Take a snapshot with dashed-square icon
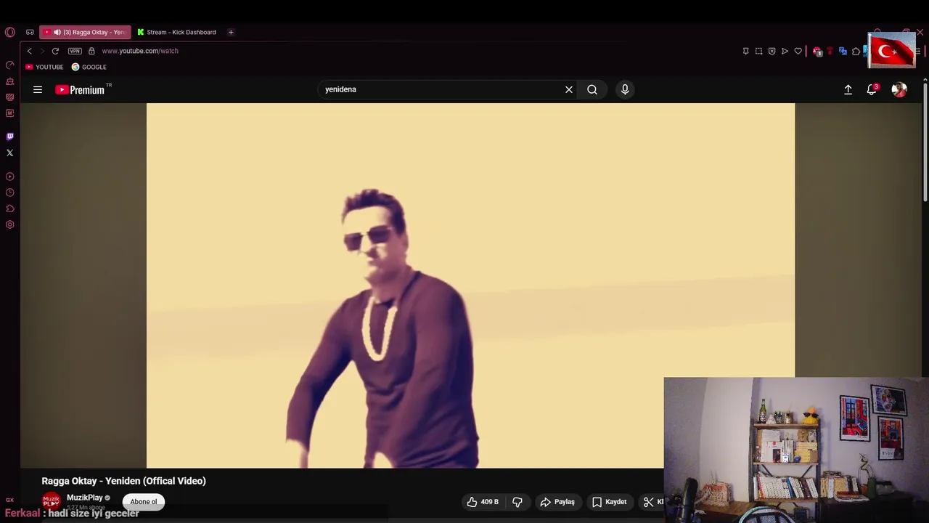 (758, 51)
